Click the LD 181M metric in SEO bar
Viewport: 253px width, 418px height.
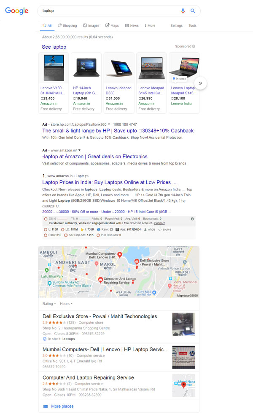(x=70, y=229)
